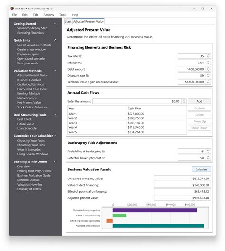Open the Loan Schedule tool

pyautogui.click(x=27, y=128)
